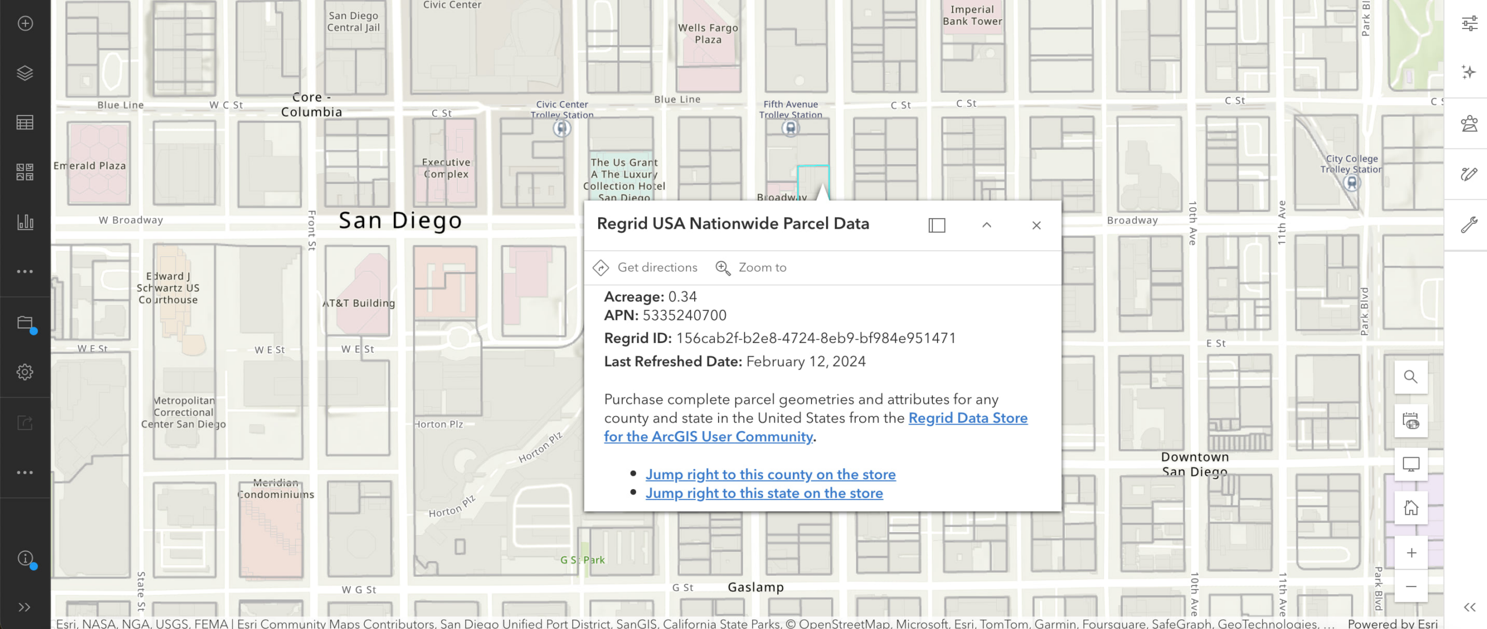Screen dimensions: 1487x629
Task: Open the Properties (sliders) panel
Action: coord(1471,23)
